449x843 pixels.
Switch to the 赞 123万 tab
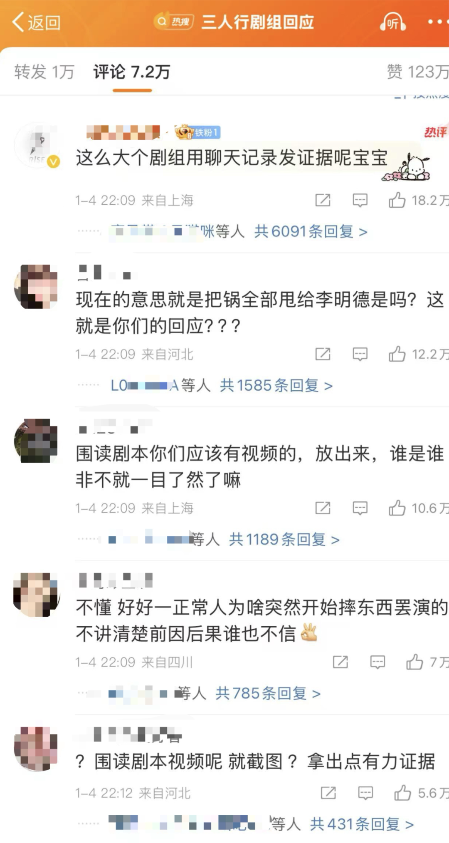click(x=417, y=72)
